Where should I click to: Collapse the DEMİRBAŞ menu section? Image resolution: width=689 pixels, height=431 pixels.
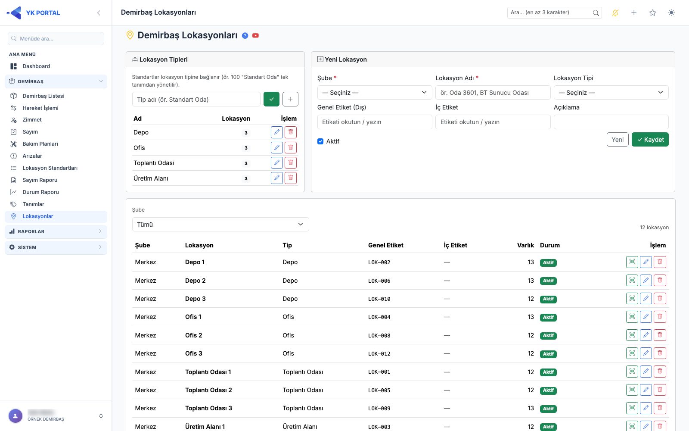tap(56, 81)
